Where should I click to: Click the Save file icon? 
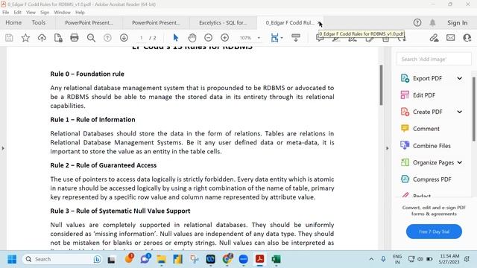pos(9,38)
